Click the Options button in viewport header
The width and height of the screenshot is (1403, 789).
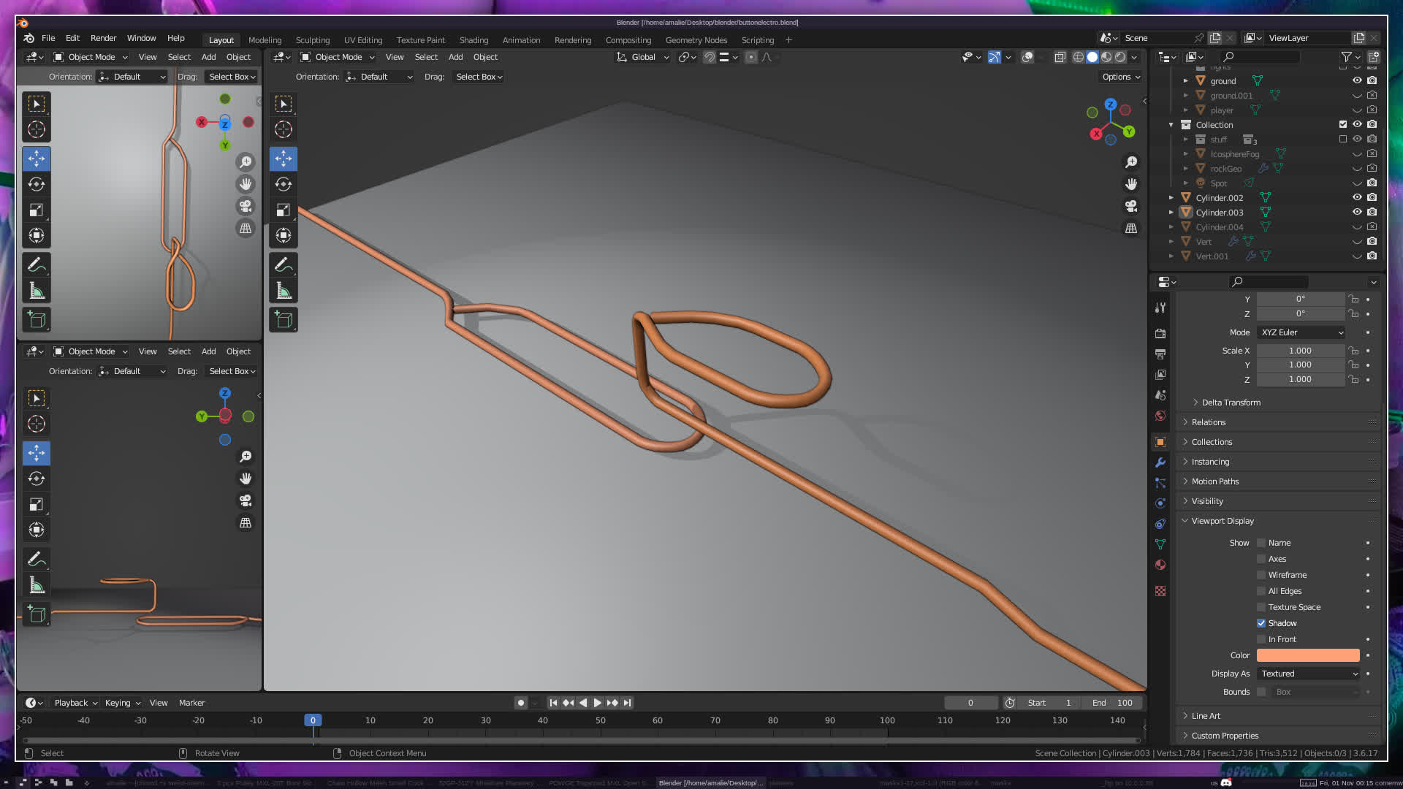tap(1121, 77)
